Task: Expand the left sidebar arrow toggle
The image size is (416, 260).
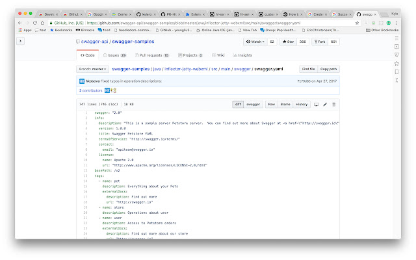Action: pos(20,41)
